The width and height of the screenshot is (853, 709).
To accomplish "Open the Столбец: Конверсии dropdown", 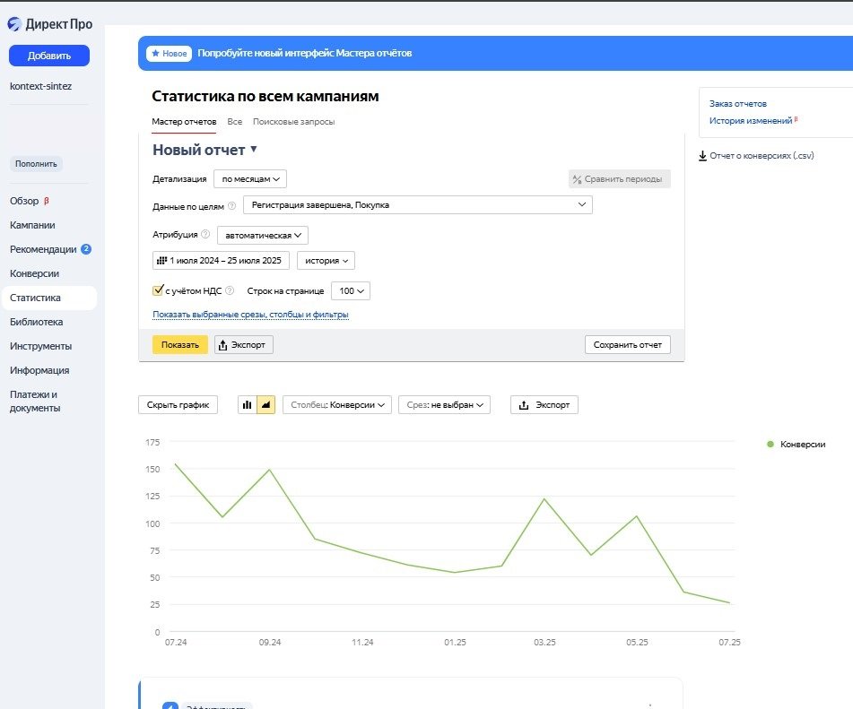I will (337, 405).
